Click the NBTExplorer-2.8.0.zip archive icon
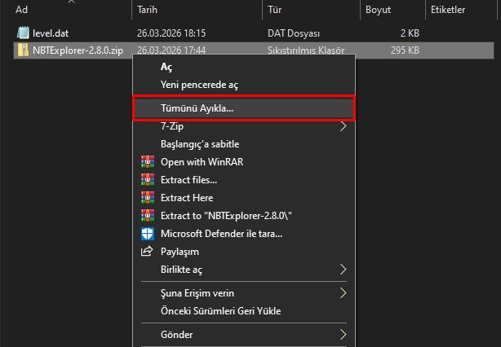The width and height of the screenshot is (501, 347). pyautogui.click(x=23, y=50)
